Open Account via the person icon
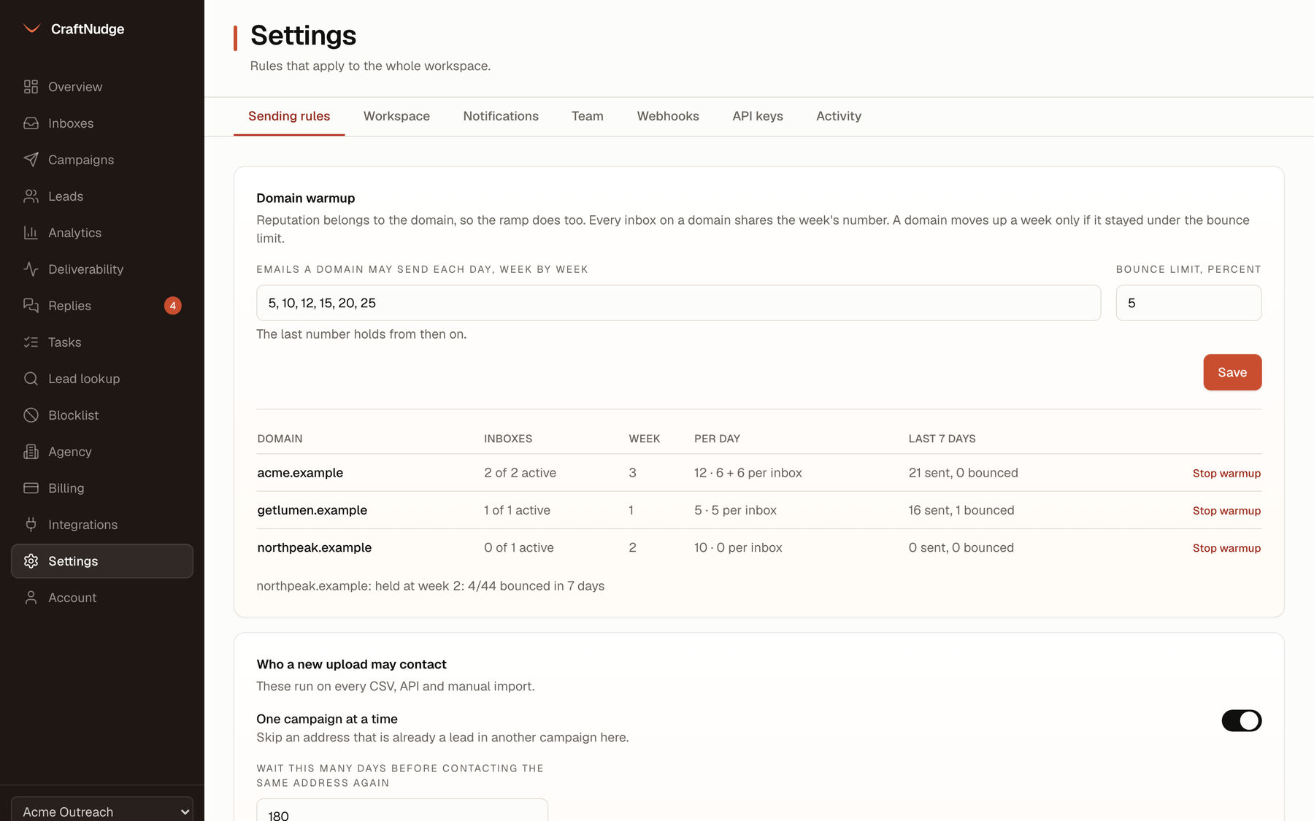 (31, 598)
